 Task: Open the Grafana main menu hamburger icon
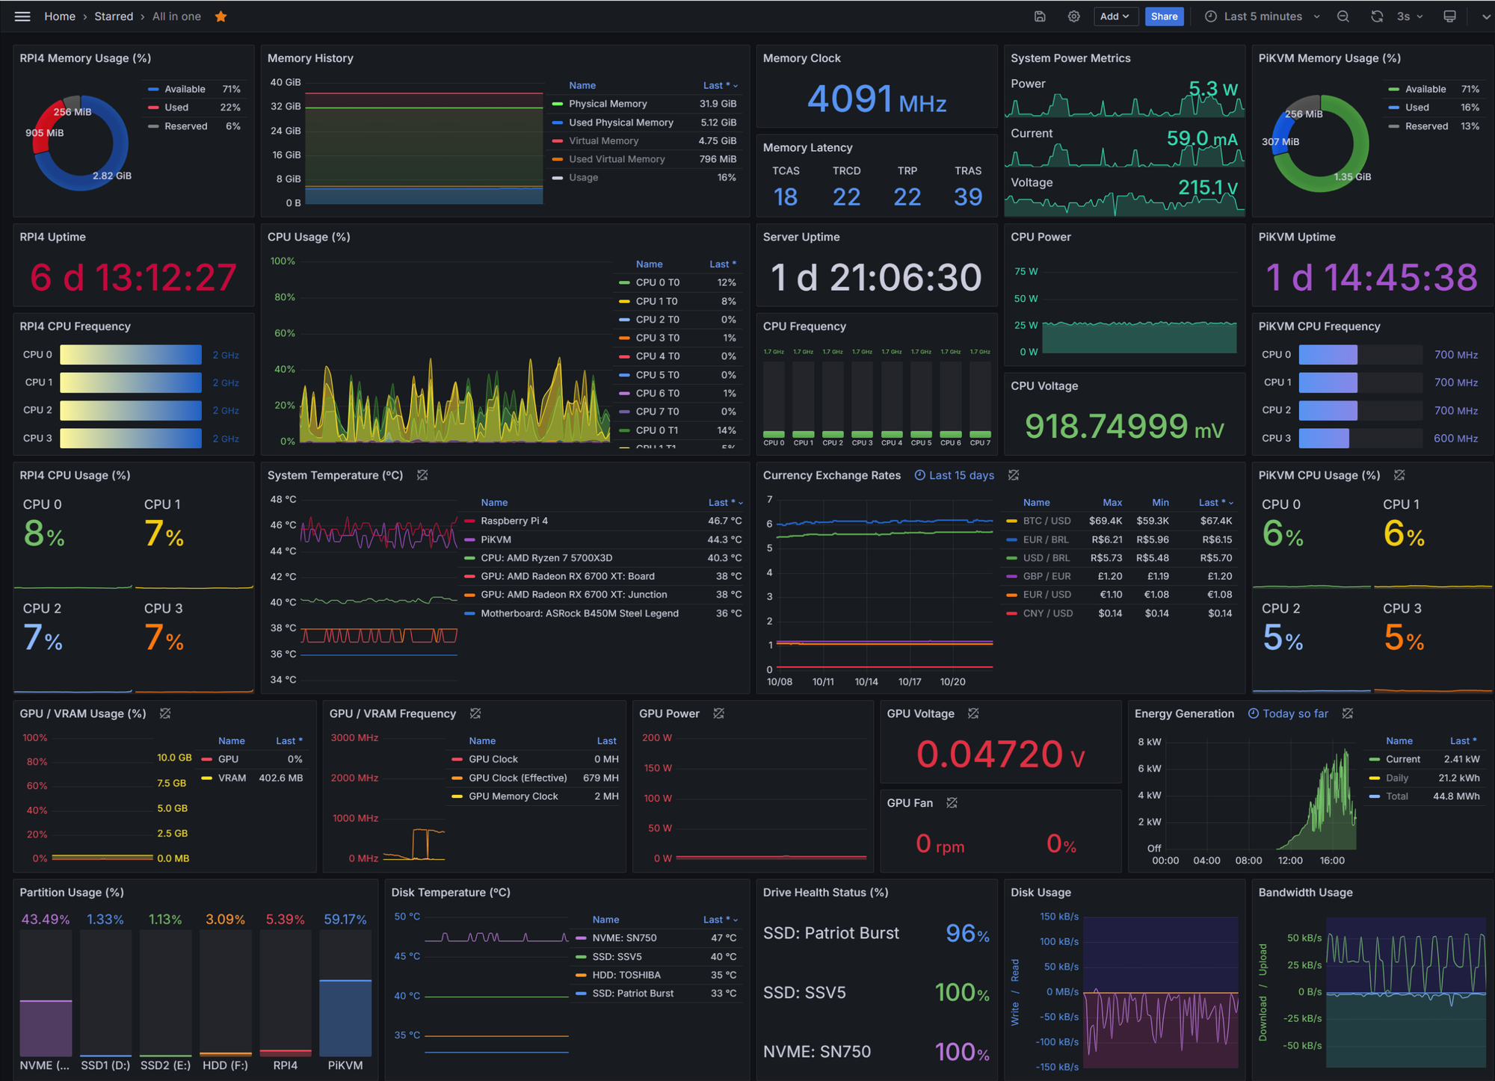click(x=22, y=16)
